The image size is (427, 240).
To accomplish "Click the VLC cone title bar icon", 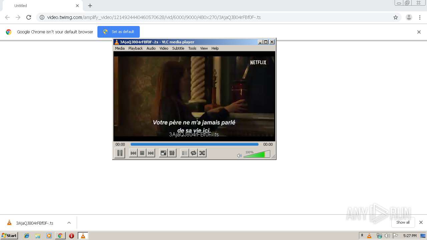I will click(116, 42).
